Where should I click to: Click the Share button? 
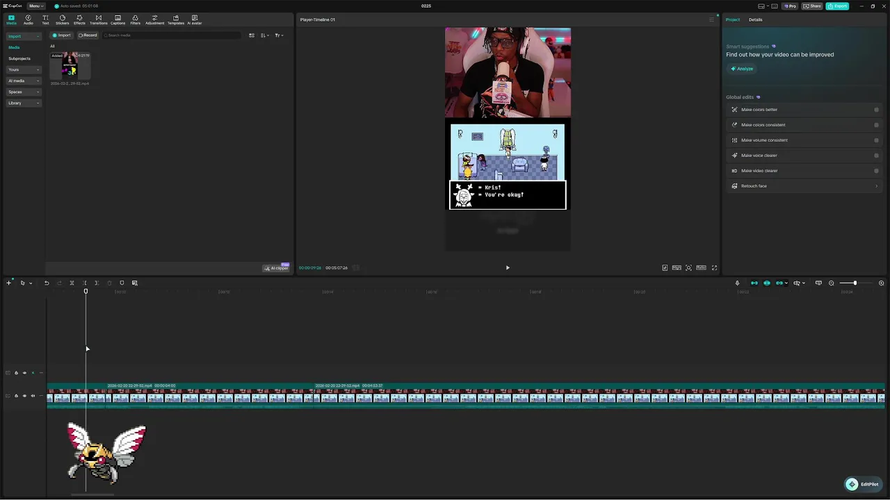pyautogui.click(x=811, y=6)
